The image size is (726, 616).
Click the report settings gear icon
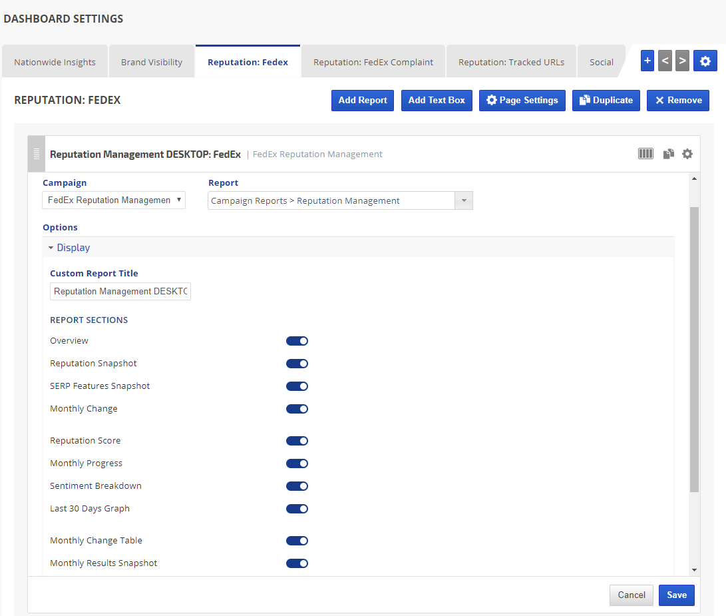click(x=687, y=154)
